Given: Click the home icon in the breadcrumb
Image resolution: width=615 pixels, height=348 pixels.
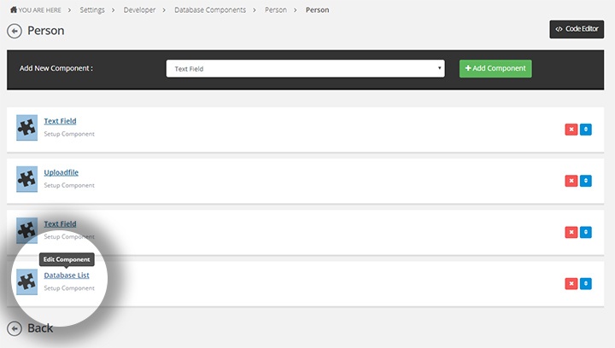Looking at the screenshot, I should [x=14, y=9].
